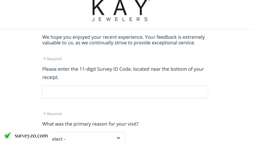The width and height of the screenshot is (254, 143).
Task: Click the 'valuable to us' line of intro text
Action: [x=119, y=43]
